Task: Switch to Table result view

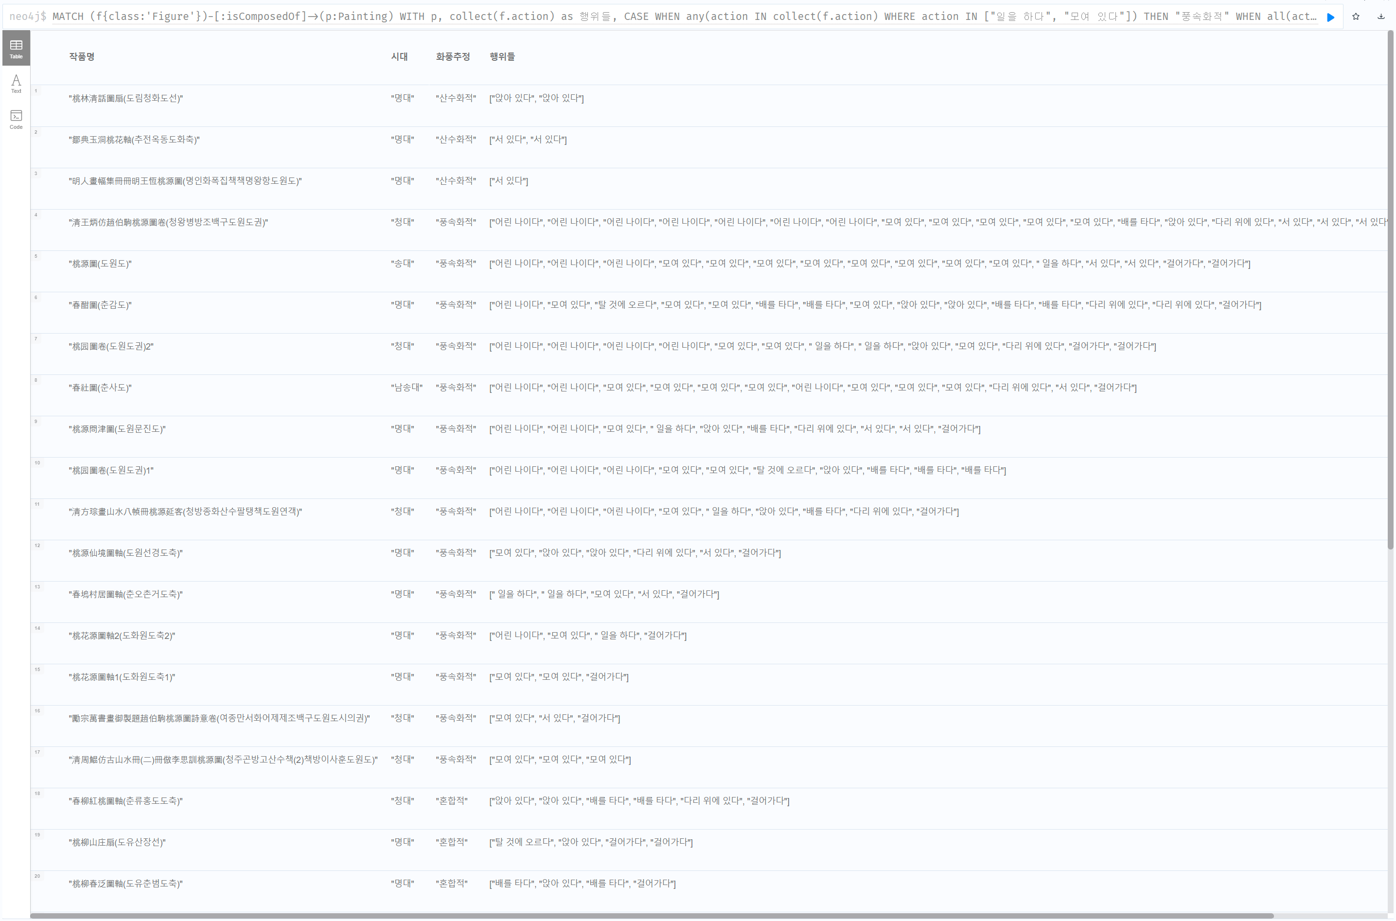Action: tap(16, 49)
